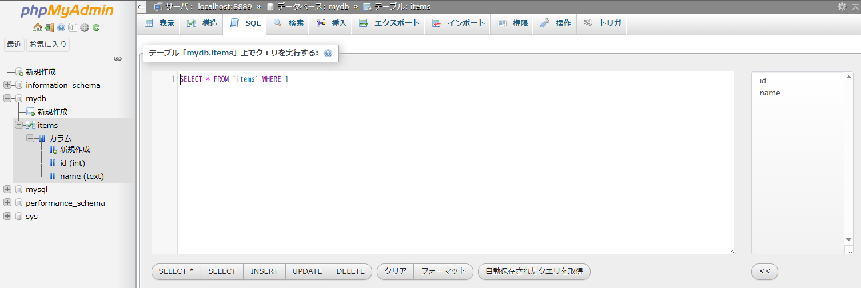This screenshot has height=288, width=861.
Task: Collapse the items table node
Action: pyautogui.click(x=19, y=125)
